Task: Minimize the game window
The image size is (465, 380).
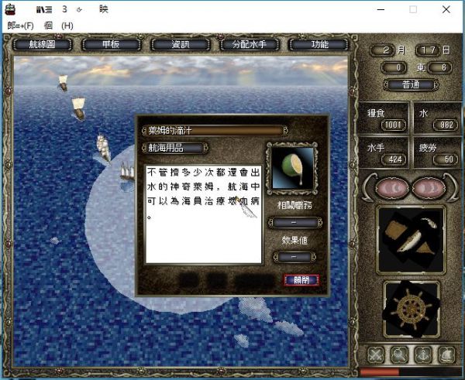Action: (x=381, y=9)
